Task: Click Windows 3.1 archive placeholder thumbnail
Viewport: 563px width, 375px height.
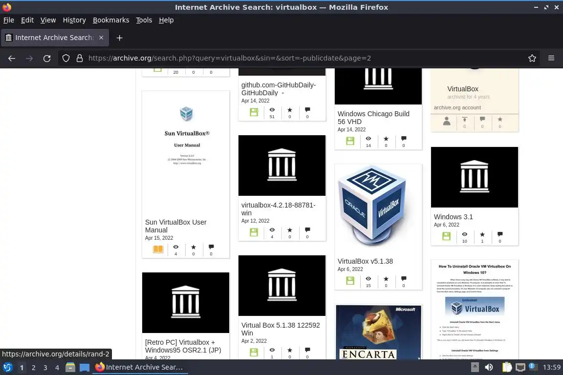Action: tap(475, 177)
